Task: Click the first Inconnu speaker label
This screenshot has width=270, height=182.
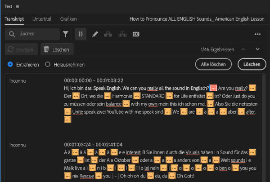Action: [18, 81]
